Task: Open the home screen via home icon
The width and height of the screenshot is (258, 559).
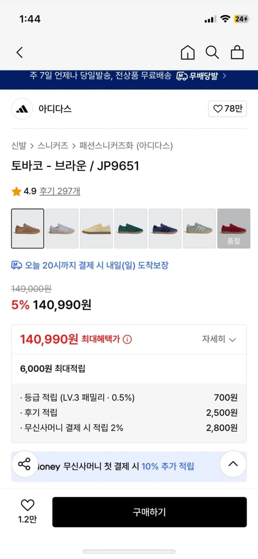Action: (x=188, y=53)
